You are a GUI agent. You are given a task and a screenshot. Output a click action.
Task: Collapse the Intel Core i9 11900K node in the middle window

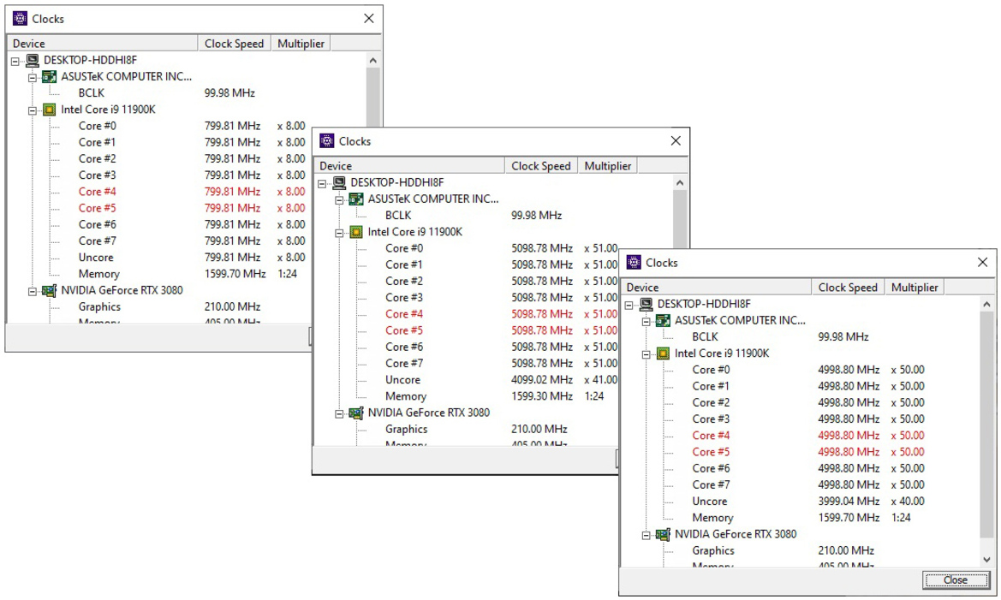[340, 233]
